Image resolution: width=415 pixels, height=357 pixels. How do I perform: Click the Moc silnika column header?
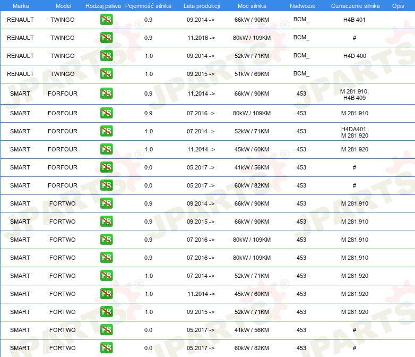[x=252, y=6]
